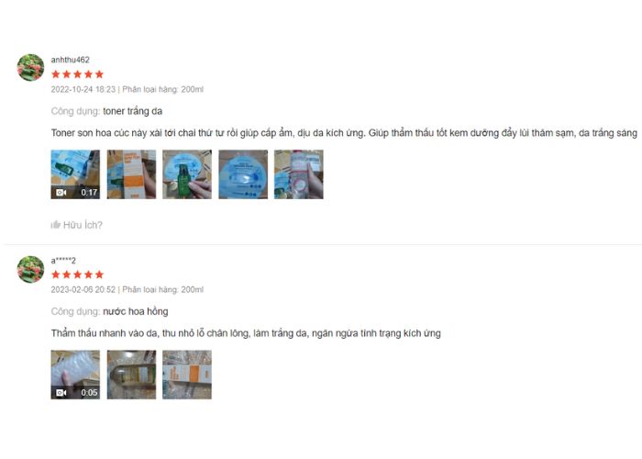Open the orange box photo in first review
Image resolution: width=642 pixels, height=459 pixels.
(131, 174)
